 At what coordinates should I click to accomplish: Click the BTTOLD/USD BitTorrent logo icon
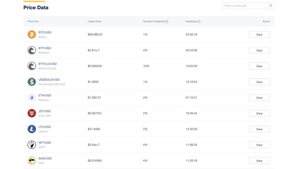31,66
